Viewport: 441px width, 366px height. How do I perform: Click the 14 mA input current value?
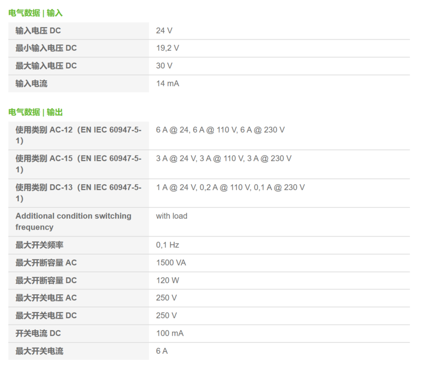tap(167, 84)
